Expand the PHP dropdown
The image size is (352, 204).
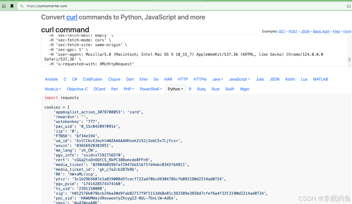pyautogui.click(x=129, y=89)
